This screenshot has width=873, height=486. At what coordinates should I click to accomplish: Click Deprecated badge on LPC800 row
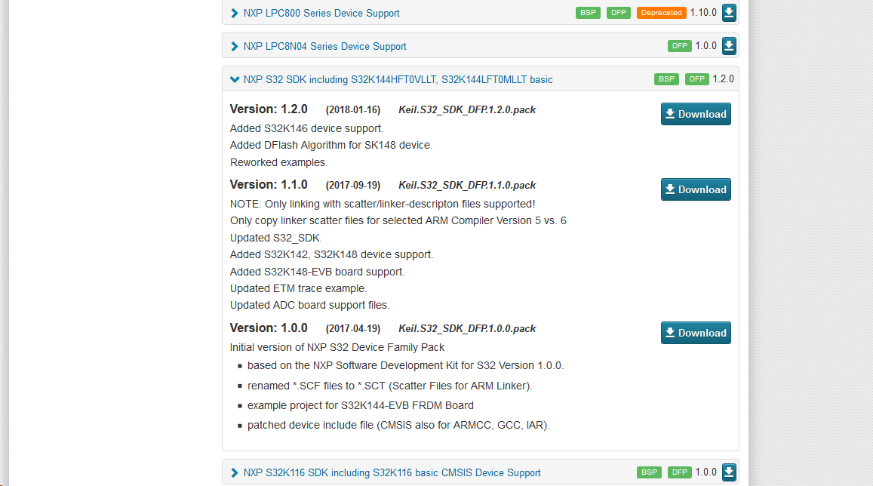click(662, 13)
